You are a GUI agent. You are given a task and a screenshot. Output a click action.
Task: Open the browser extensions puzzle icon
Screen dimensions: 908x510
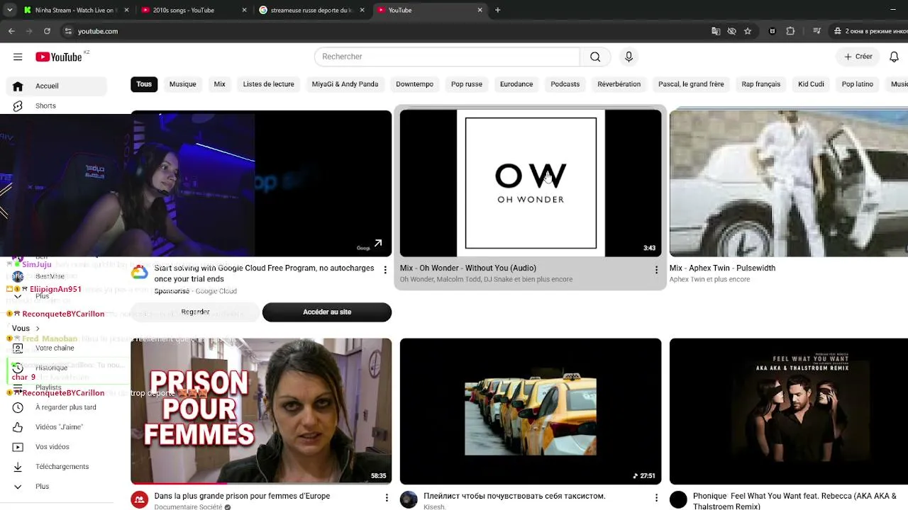click(790, 31)
